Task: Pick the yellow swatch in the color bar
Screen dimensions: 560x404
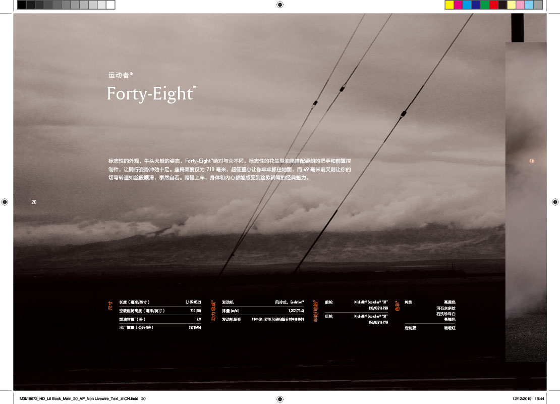Action: click(450, 5)
